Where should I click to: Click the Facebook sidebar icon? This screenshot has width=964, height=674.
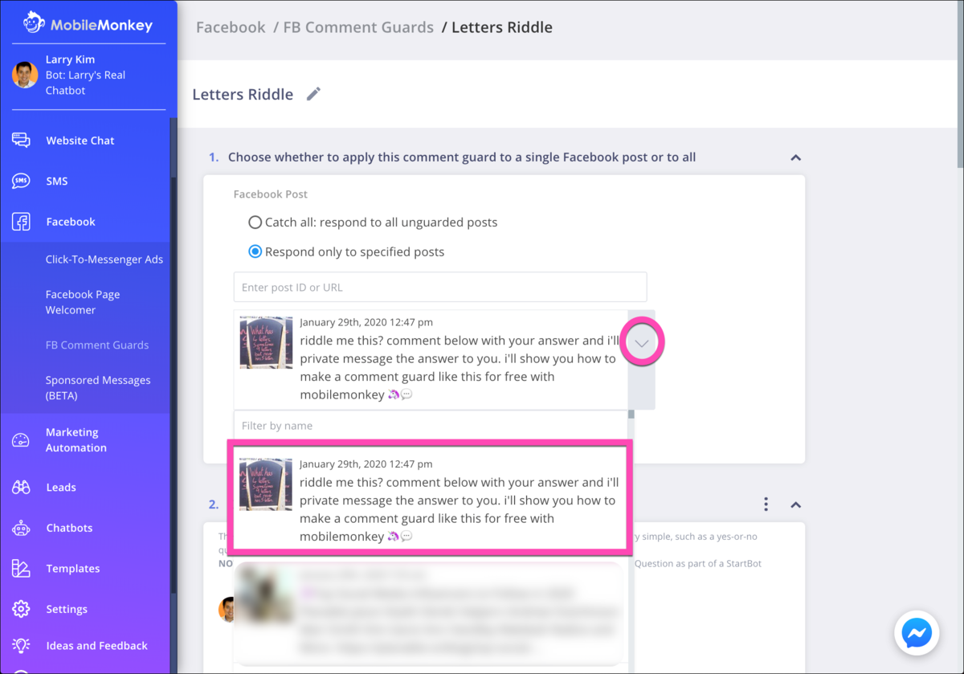click(20, 222)
